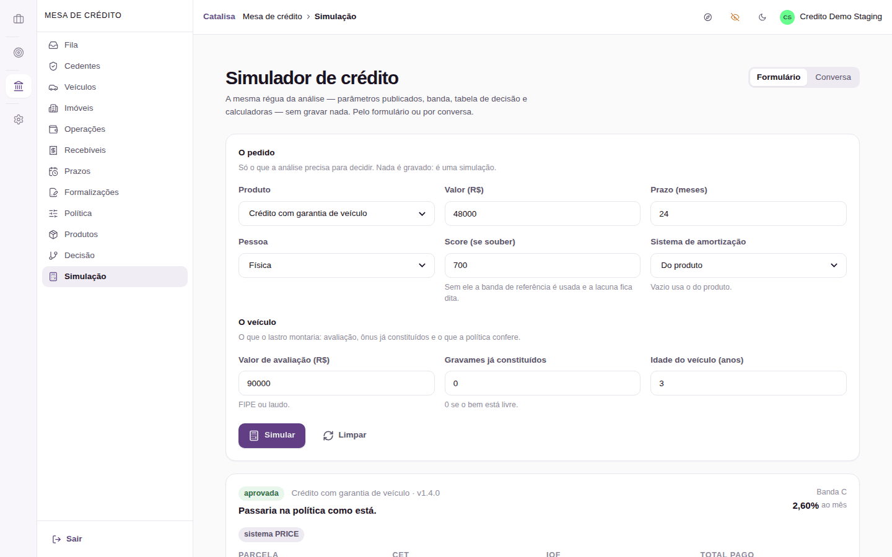
Task: Open Sistema de amortização dropdown
Action: 748,266
